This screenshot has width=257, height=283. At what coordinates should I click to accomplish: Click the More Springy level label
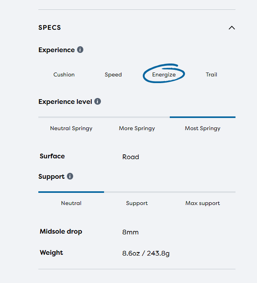(137, 128)
